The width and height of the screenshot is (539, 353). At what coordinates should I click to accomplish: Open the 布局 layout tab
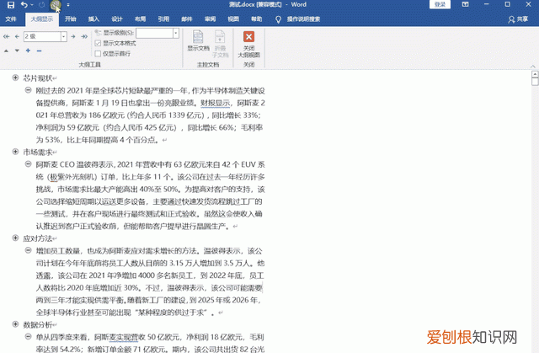click(141, 19)
